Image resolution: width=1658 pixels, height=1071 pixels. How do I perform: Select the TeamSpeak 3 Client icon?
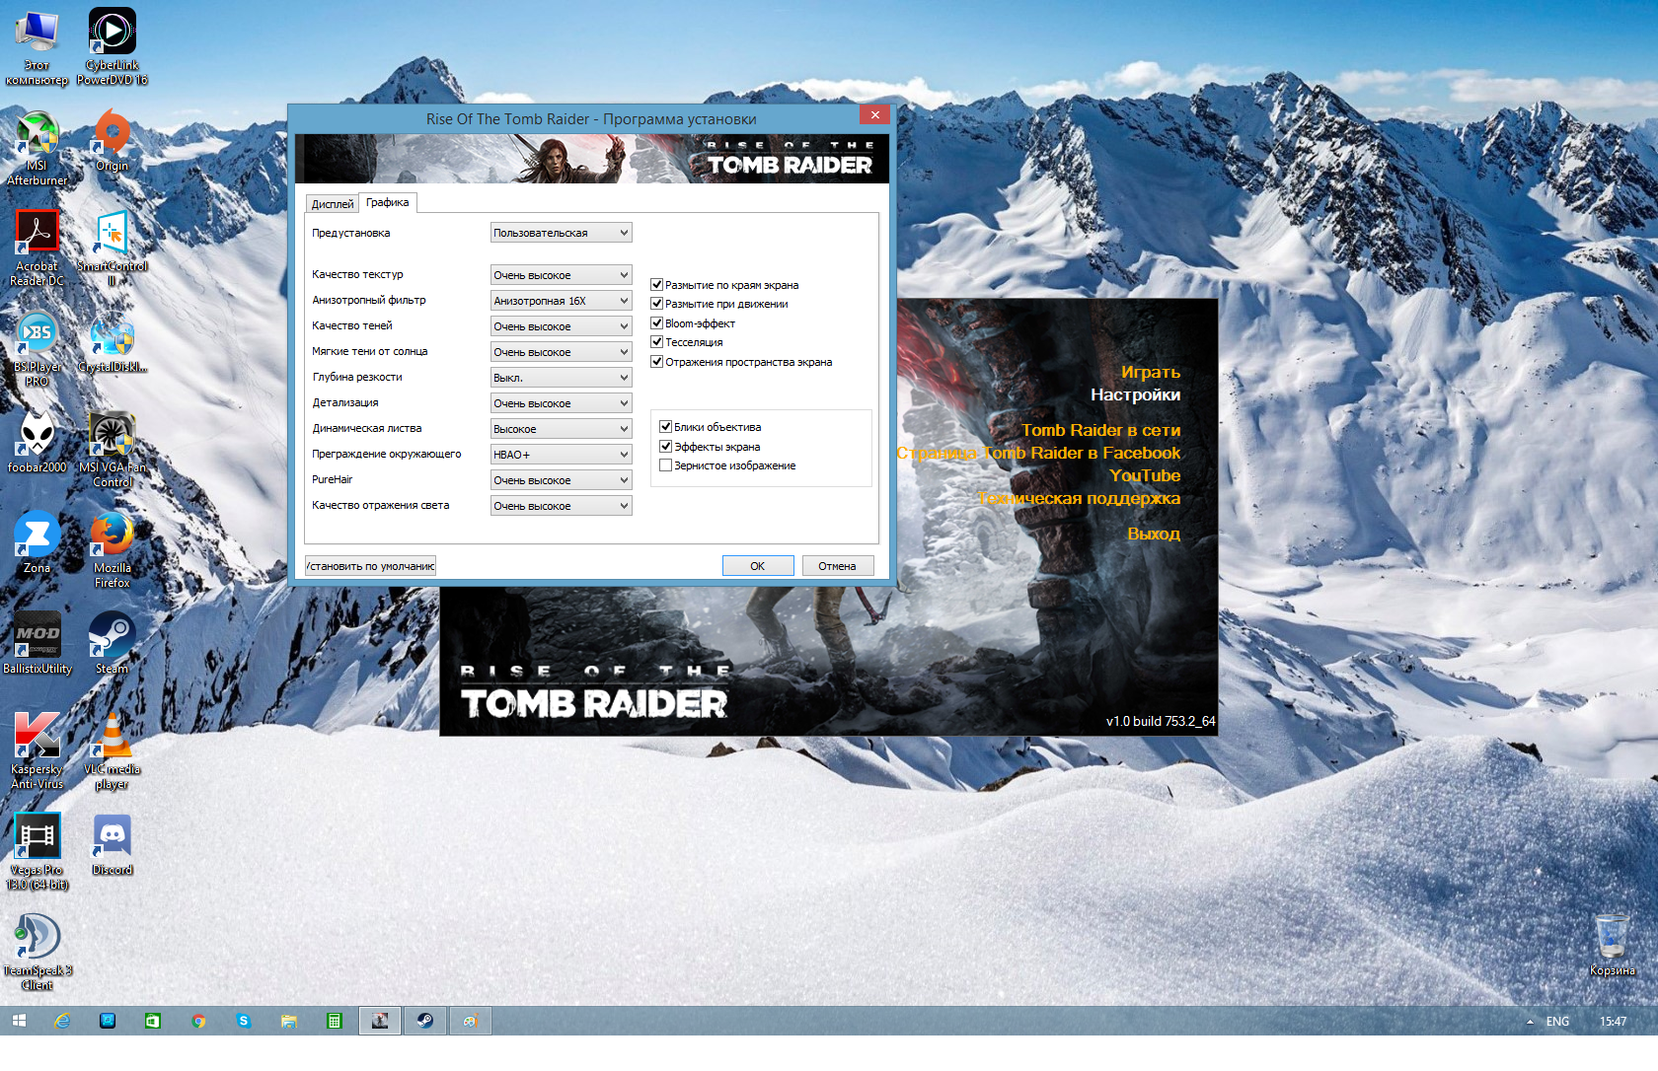point(38,953)
